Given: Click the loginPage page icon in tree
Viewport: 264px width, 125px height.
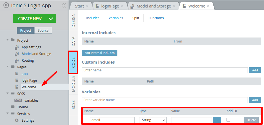Looking at the screenshot, I should [17, 80].
